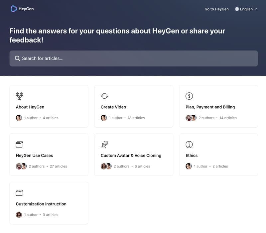The image size is (266, 233).
Task: Click author avatars in Plan, Payment and Billing
Action: coord(191,118)
